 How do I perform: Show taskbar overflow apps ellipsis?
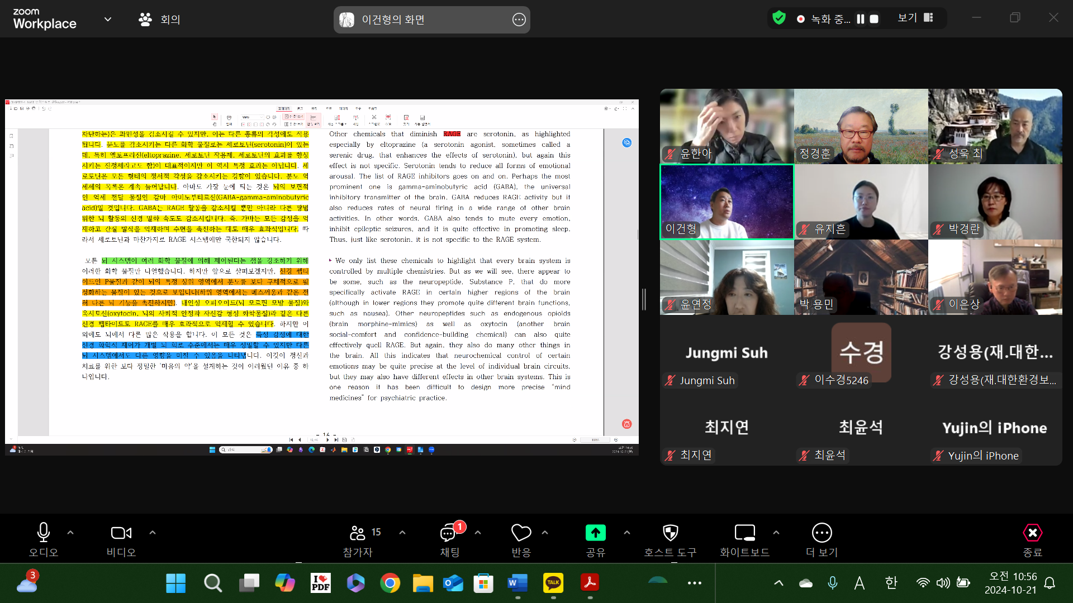tap(695, 583)
